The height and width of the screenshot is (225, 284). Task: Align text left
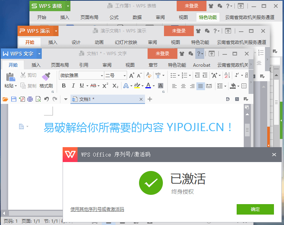[174, 86]
